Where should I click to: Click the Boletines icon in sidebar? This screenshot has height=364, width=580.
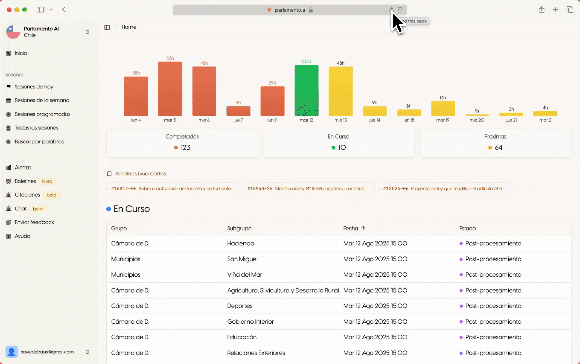click(9, 181)
